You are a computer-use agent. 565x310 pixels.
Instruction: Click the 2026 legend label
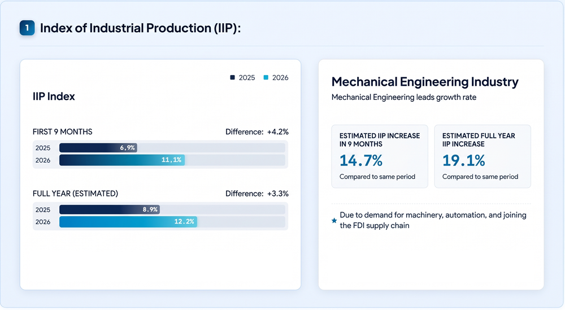point(280,78)
